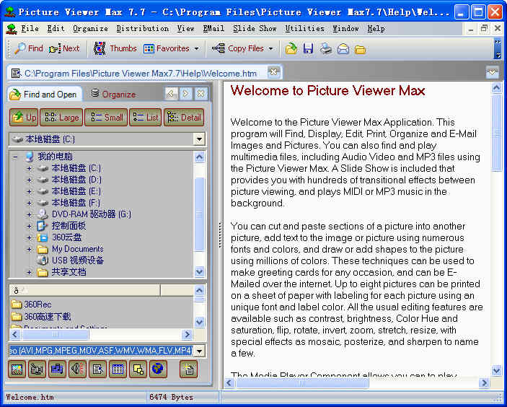Click the help page vertical scrollbar
Viewport: 507px width, 407px height.
tap(496, 229)
